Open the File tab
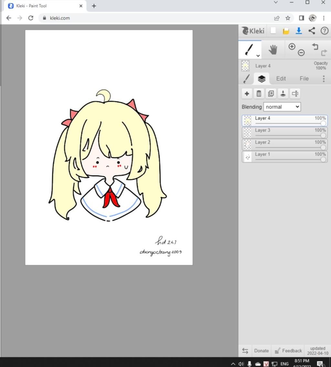Image resolution: width=331 pixels, height=367 pixels. pyautogui.click(x=304, y=79)
